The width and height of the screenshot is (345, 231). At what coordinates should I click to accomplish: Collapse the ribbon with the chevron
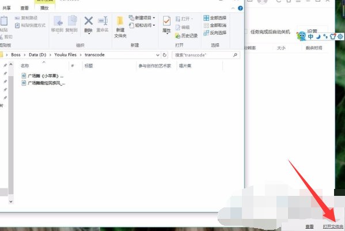pyautogui.click(x=233, y=9)
